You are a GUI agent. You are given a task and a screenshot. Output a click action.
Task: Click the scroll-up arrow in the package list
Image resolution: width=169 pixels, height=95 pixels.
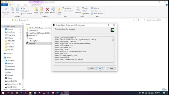pyautogui.click(x=113, y=38)
